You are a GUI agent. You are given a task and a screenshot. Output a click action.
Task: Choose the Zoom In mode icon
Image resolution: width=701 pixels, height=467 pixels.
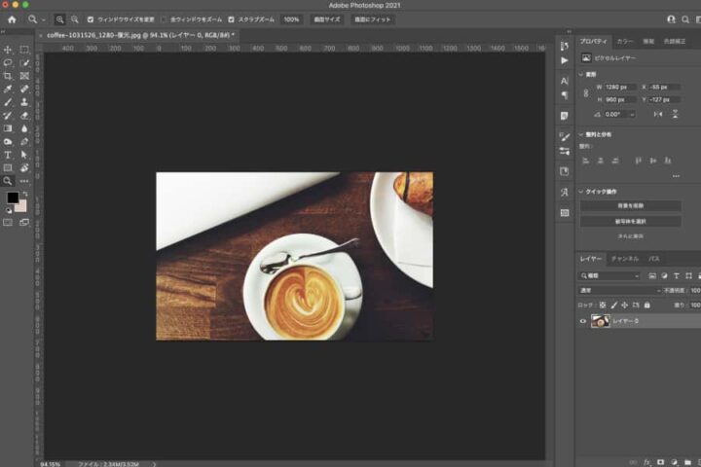pos(59,19)
